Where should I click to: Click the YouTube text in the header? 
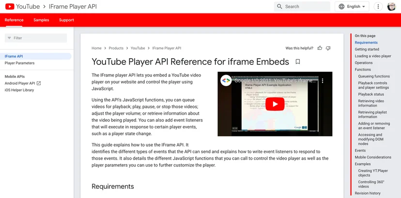click(28, 6)
